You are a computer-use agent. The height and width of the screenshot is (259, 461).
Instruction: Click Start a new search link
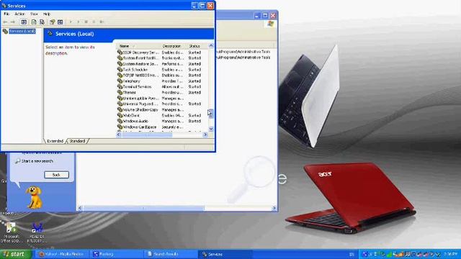[x=37, y=161]
